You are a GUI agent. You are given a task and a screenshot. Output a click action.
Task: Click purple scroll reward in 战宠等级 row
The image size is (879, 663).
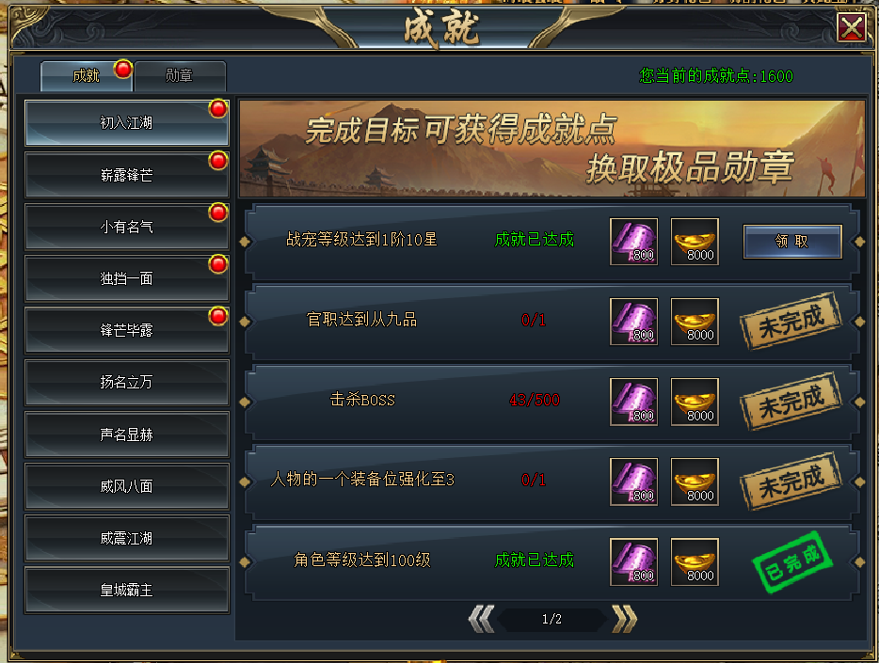pyautogui.click(x=634, y=242)
